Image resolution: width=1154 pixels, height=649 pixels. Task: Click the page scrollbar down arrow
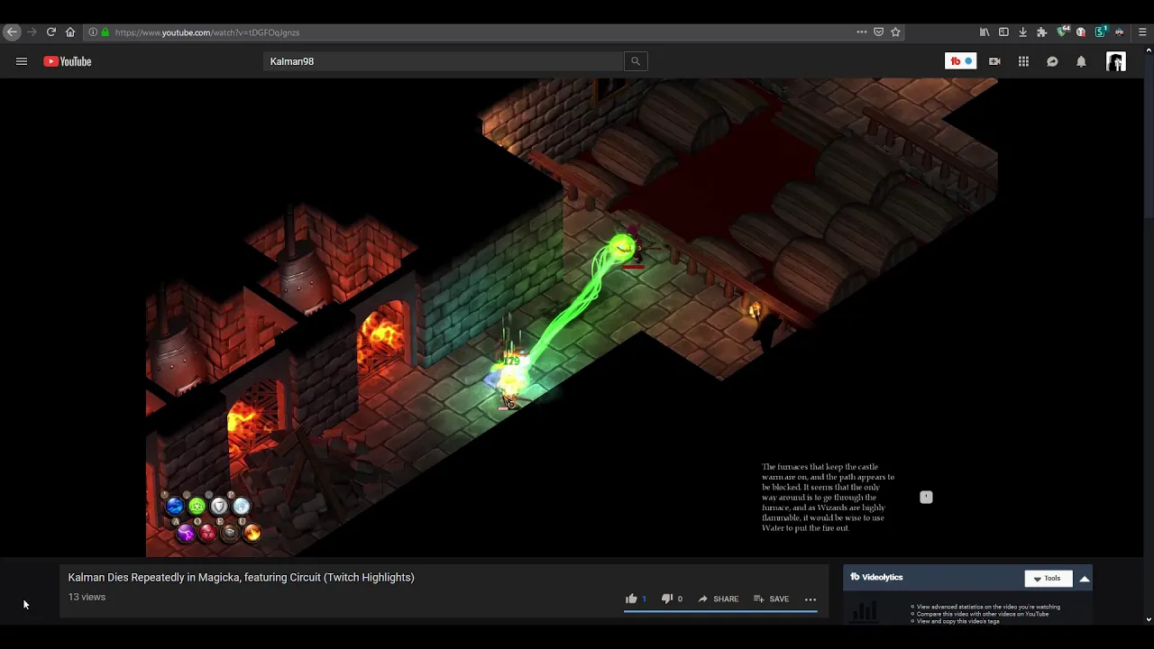coord(1149,619)
